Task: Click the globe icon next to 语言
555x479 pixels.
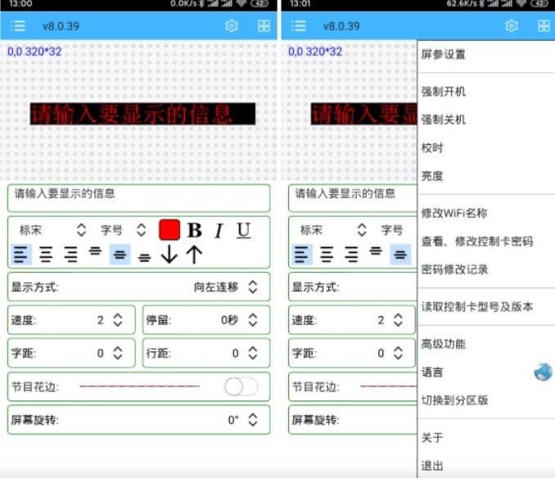Action: (543, 373)
